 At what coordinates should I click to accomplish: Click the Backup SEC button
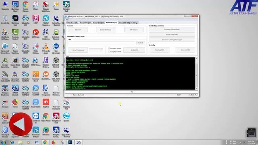(160, 50)
